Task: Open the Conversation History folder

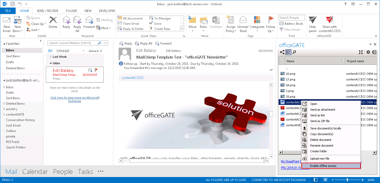Action: click(x=20, y=120)
